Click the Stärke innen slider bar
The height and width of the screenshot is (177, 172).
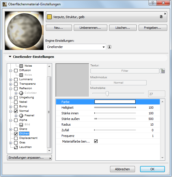115,113
